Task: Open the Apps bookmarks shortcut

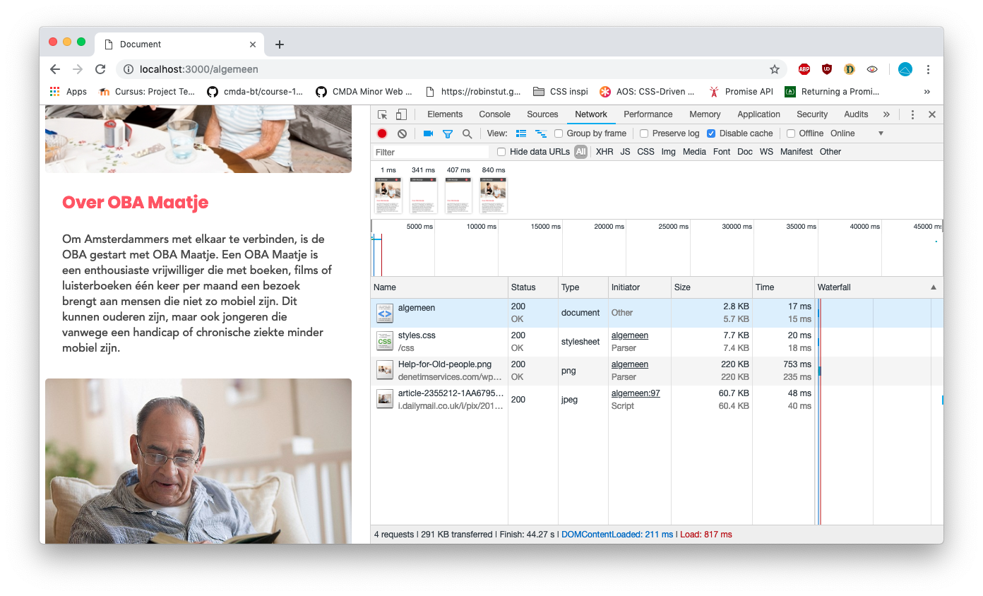Action: point(68,92)
